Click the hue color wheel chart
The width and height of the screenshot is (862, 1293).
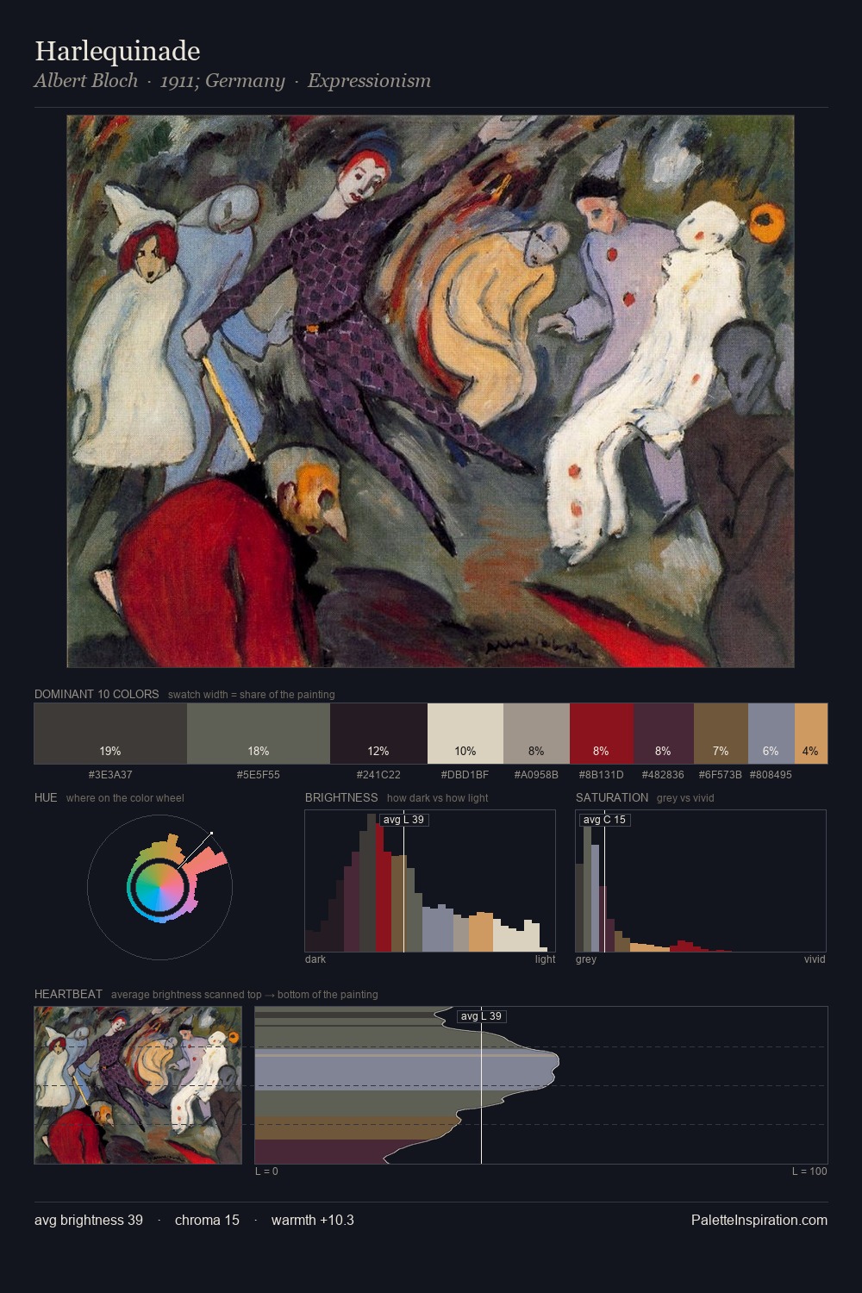159,887
